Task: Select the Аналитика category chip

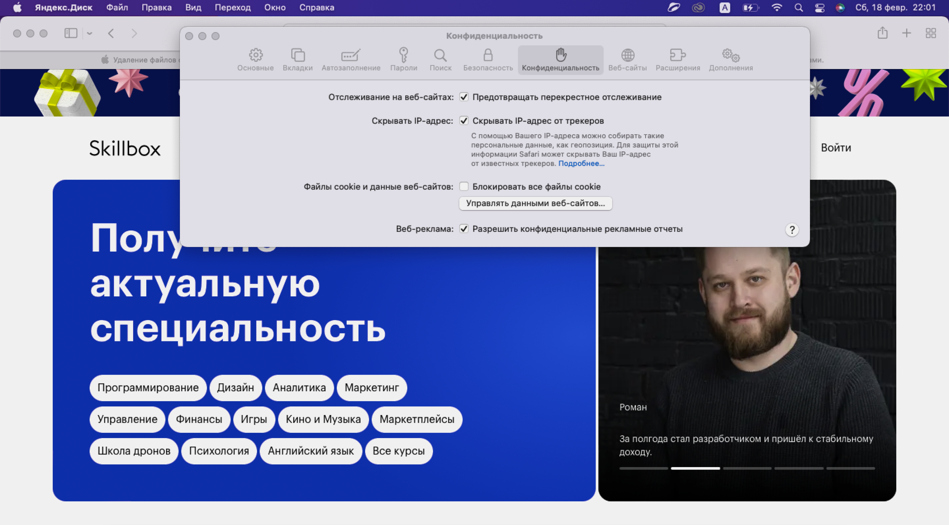Action: (299, 388)
